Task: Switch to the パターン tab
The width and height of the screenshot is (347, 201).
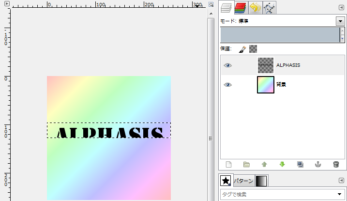Action: click(243, 181)
